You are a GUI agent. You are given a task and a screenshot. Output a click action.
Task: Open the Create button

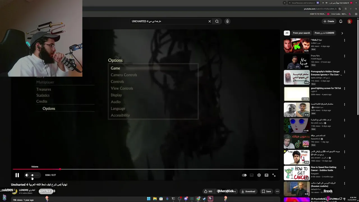click(x=329, y=21)
